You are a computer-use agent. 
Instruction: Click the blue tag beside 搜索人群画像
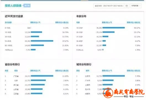pyautogui.click(x=27, y=6)
